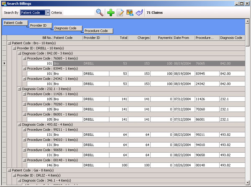Collapse the Patient Code : Bro group
Screen dimensions: 251x187
click(x=9, y=43)
